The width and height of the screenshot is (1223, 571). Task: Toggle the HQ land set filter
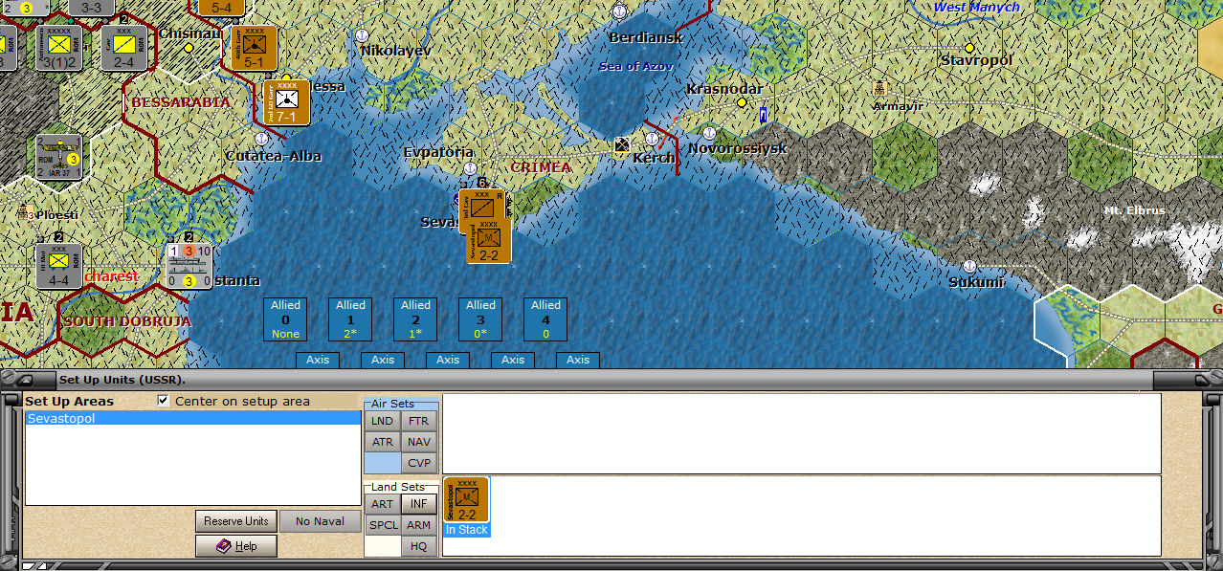418,546
